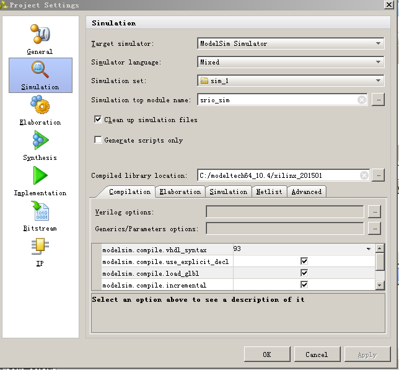Enable Generate scripts only checkbox
399x370 pixels.
[98, 140]
